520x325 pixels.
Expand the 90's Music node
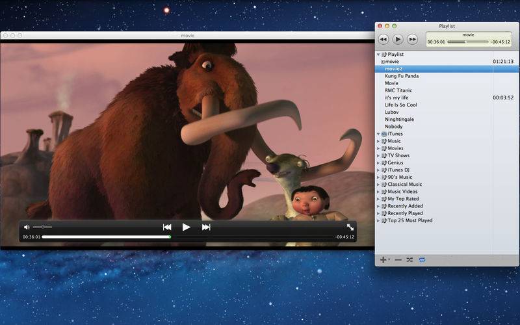coord(378,177)
